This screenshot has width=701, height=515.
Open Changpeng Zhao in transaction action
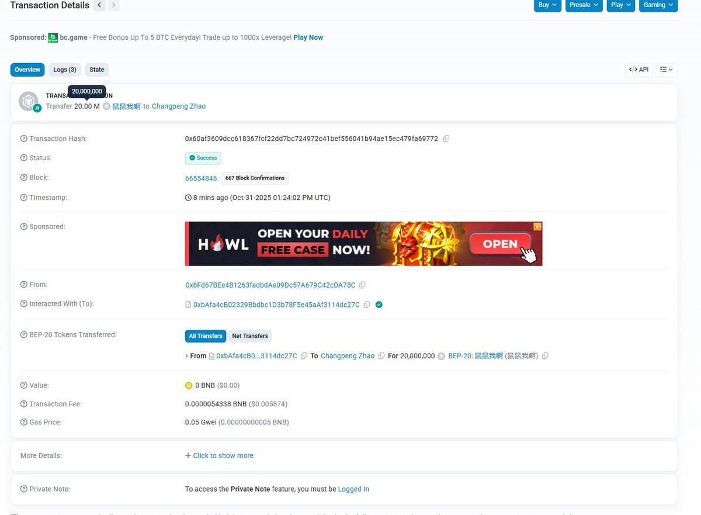pyautogui.click(x=179, y=106)
